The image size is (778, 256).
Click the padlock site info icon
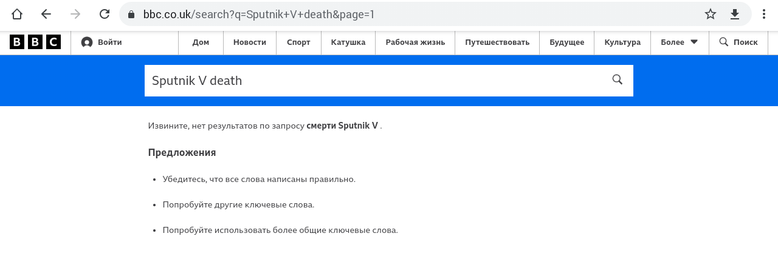click(x=131, y=14)
